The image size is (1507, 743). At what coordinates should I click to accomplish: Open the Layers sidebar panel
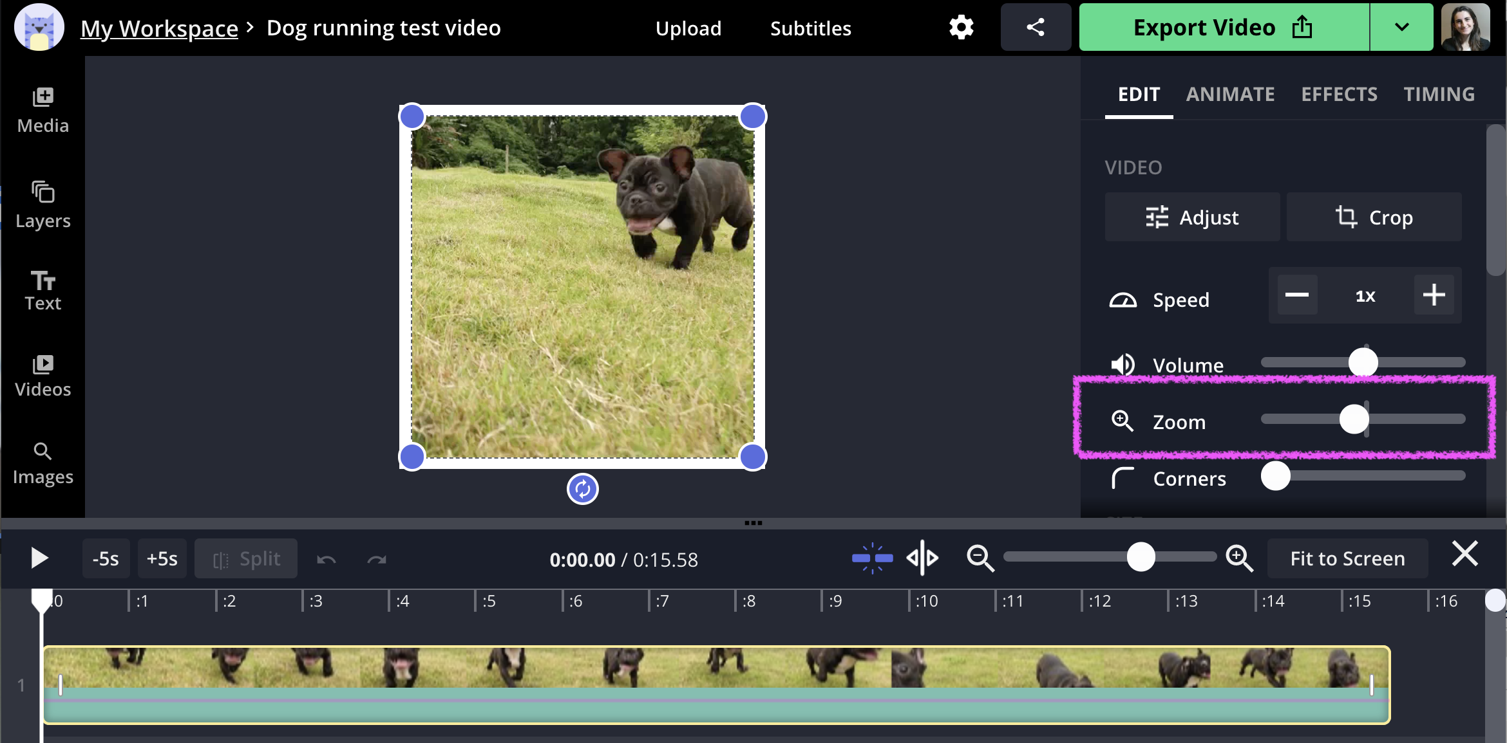pyautogui.click(x=43, y=205)
